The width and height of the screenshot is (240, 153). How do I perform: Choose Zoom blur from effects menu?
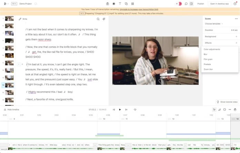pyautogui.click(x=220, y=69)
